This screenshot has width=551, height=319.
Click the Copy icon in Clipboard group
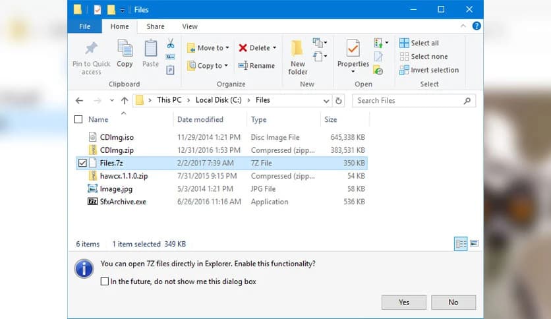[125, 49]
